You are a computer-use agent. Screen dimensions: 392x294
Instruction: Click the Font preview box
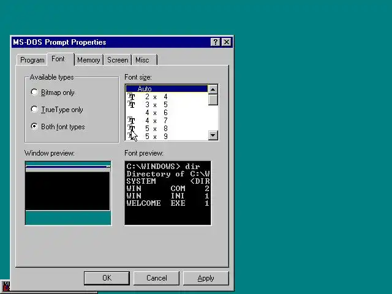[168, 193]
